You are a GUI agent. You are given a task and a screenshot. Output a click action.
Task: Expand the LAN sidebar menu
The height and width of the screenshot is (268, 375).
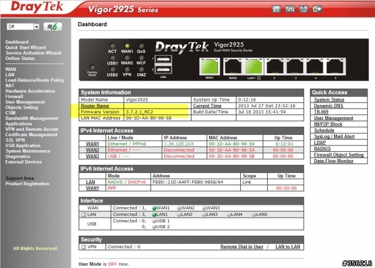[10, 74]
